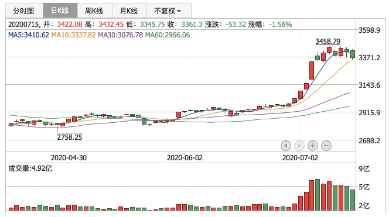Click the 2020-04-30 date axis label
Viewport: 389px width, 217px height.
(69, 157)
